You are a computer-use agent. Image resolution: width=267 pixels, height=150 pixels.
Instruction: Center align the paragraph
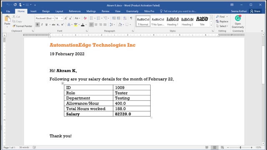tap(96, 25)
